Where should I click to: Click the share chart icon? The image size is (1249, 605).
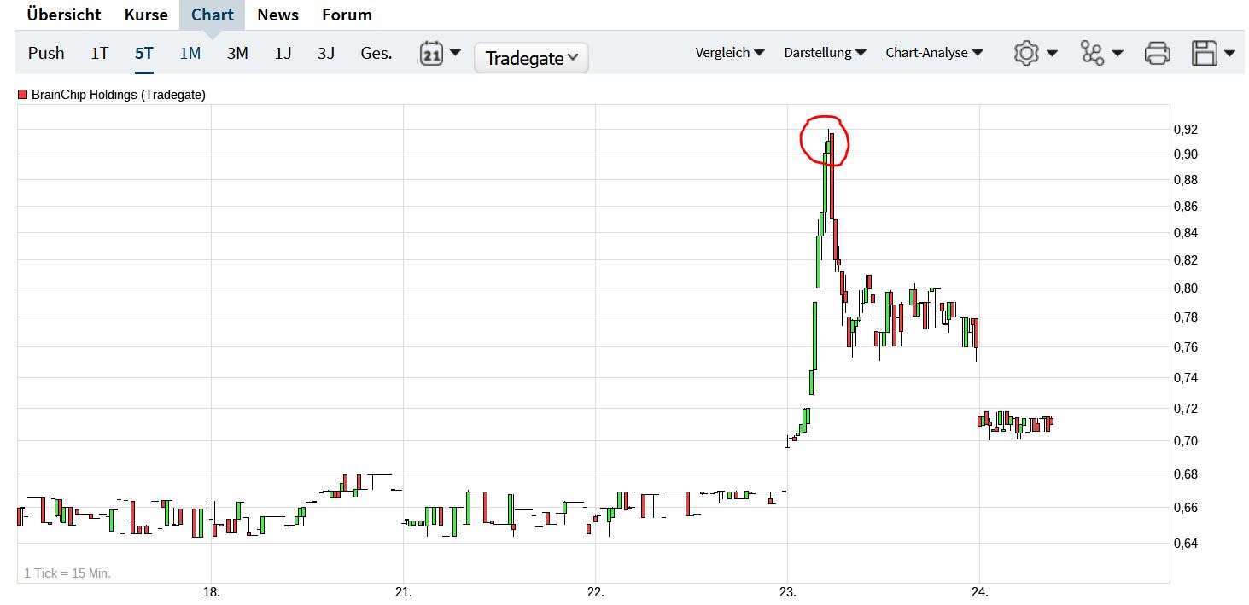[1095, 52]
